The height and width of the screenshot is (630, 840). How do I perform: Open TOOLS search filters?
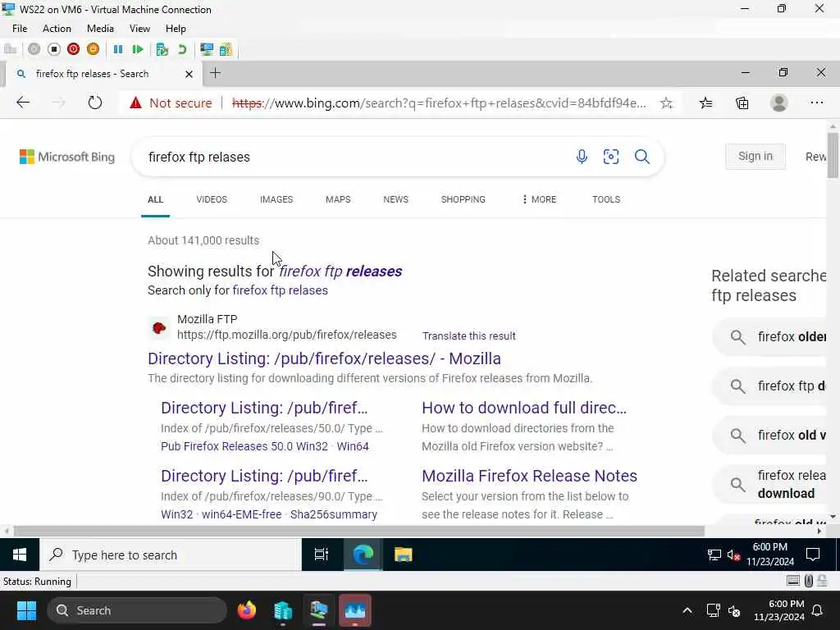click(x=606, y=199)
